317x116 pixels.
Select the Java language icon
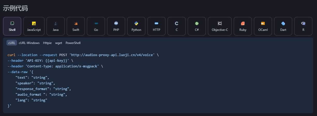pyautogui.click(x=56, y=23)
